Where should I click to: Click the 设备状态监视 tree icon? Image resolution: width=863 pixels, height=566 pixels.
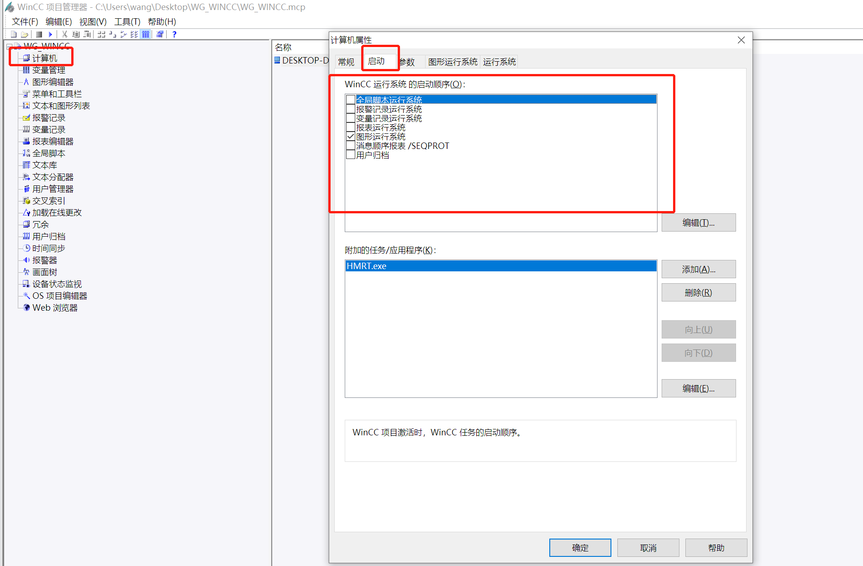coord(26,284)
